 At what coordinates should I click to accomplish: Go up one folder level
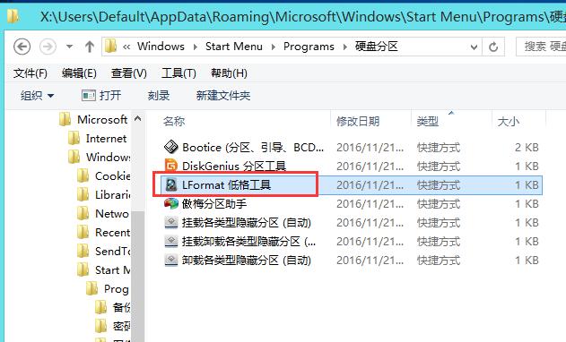coord(90,47)
